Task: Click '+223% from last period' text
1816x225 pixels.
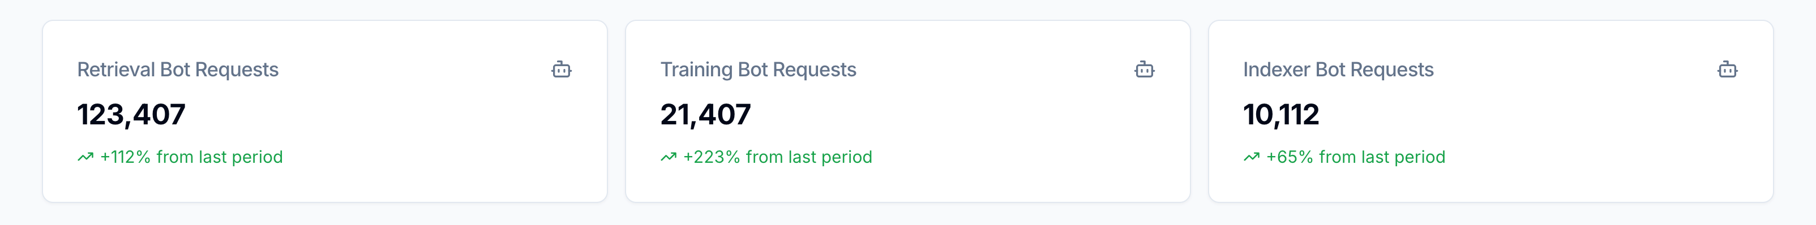Action: 778,157
